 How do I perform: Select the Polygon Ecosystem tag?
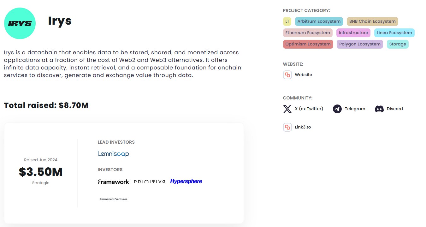(360, 44)
